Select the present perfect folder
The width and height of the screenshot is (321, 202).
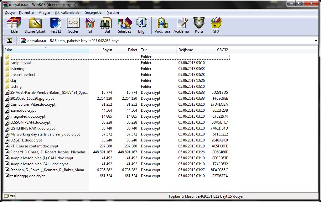pos(23,75)
